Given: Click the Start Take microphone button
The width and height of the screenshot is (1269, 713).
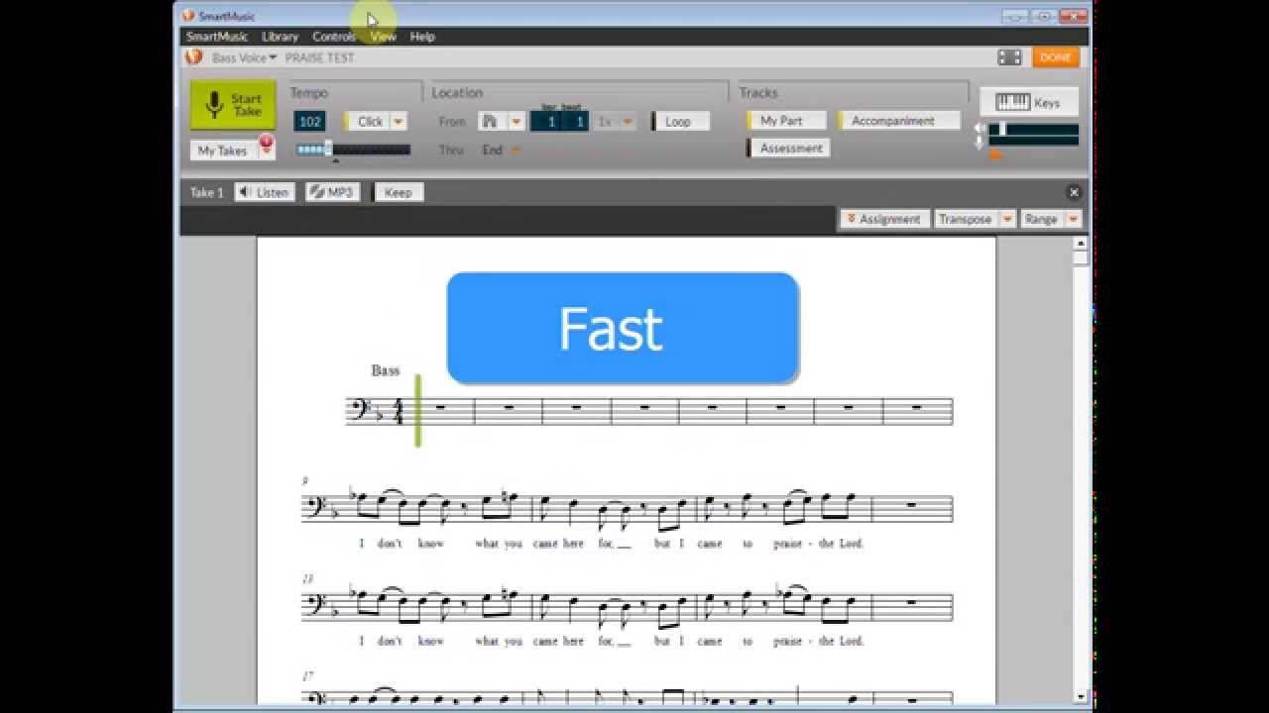Looking at the screenshot, I should coord(233,105).
